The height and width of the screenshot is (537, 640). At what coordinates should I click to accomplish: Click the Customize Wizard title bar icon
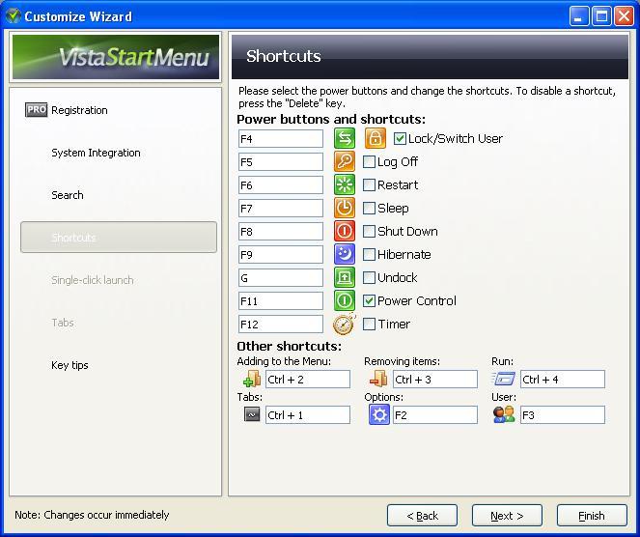pyautogui.click(x=14, y=15)
